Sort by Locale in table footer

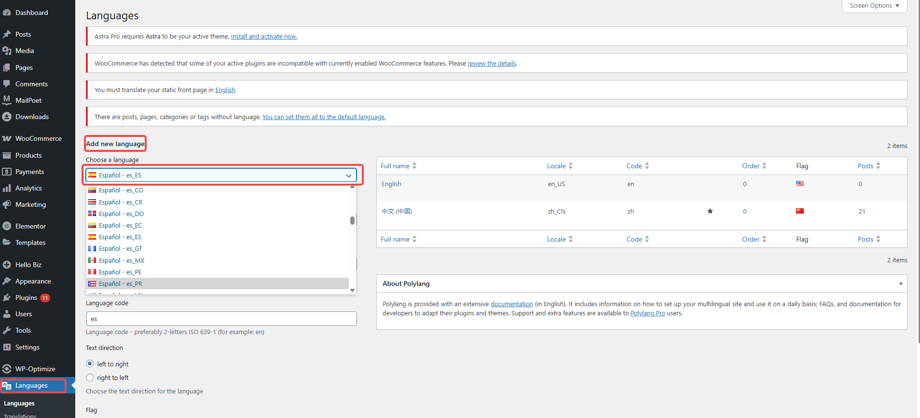[x=560, y=239]
